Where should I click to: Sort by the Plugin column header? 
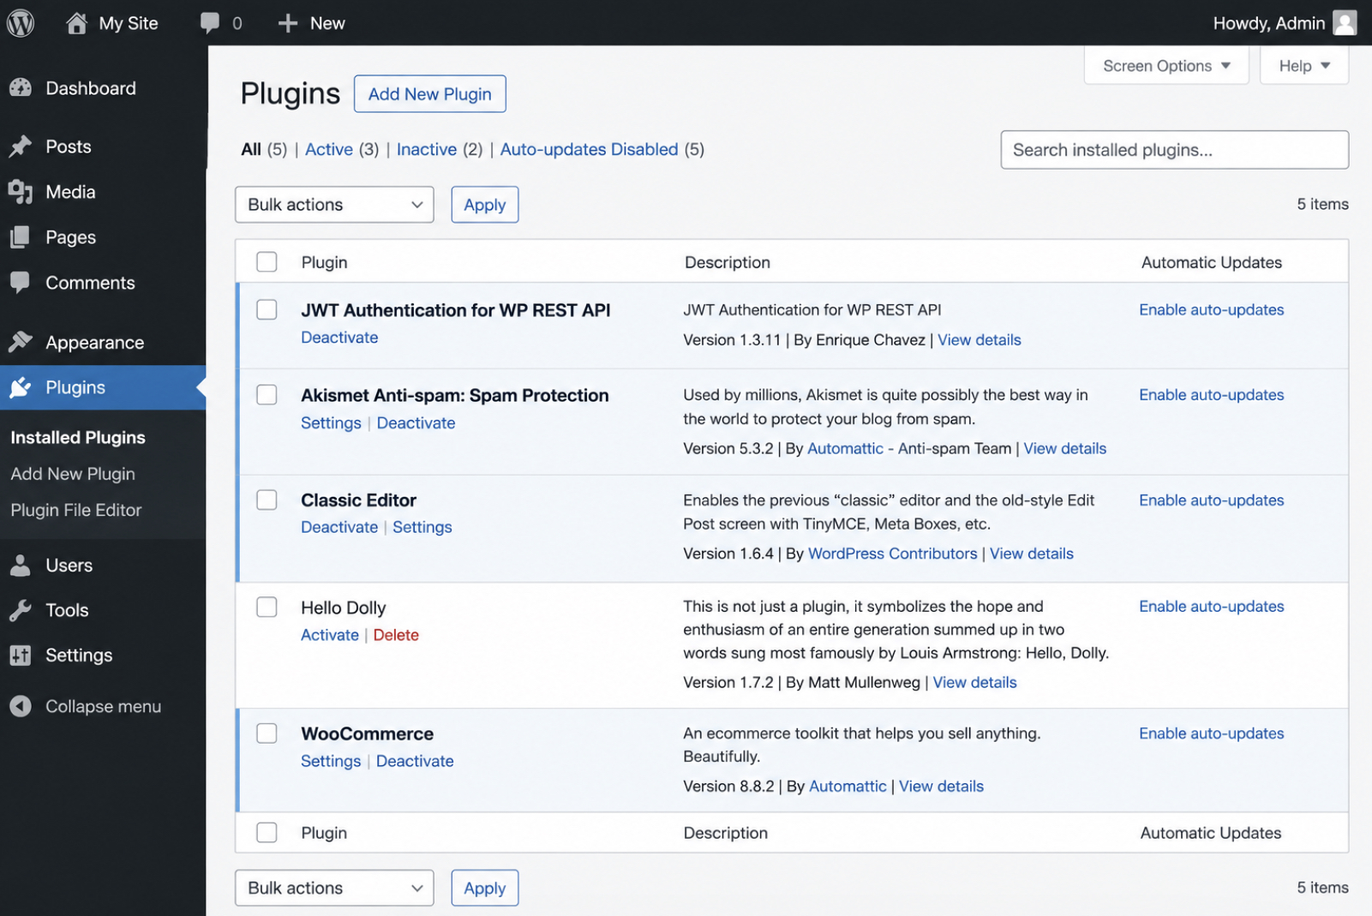pyautogui.click(x=324, y=262)
